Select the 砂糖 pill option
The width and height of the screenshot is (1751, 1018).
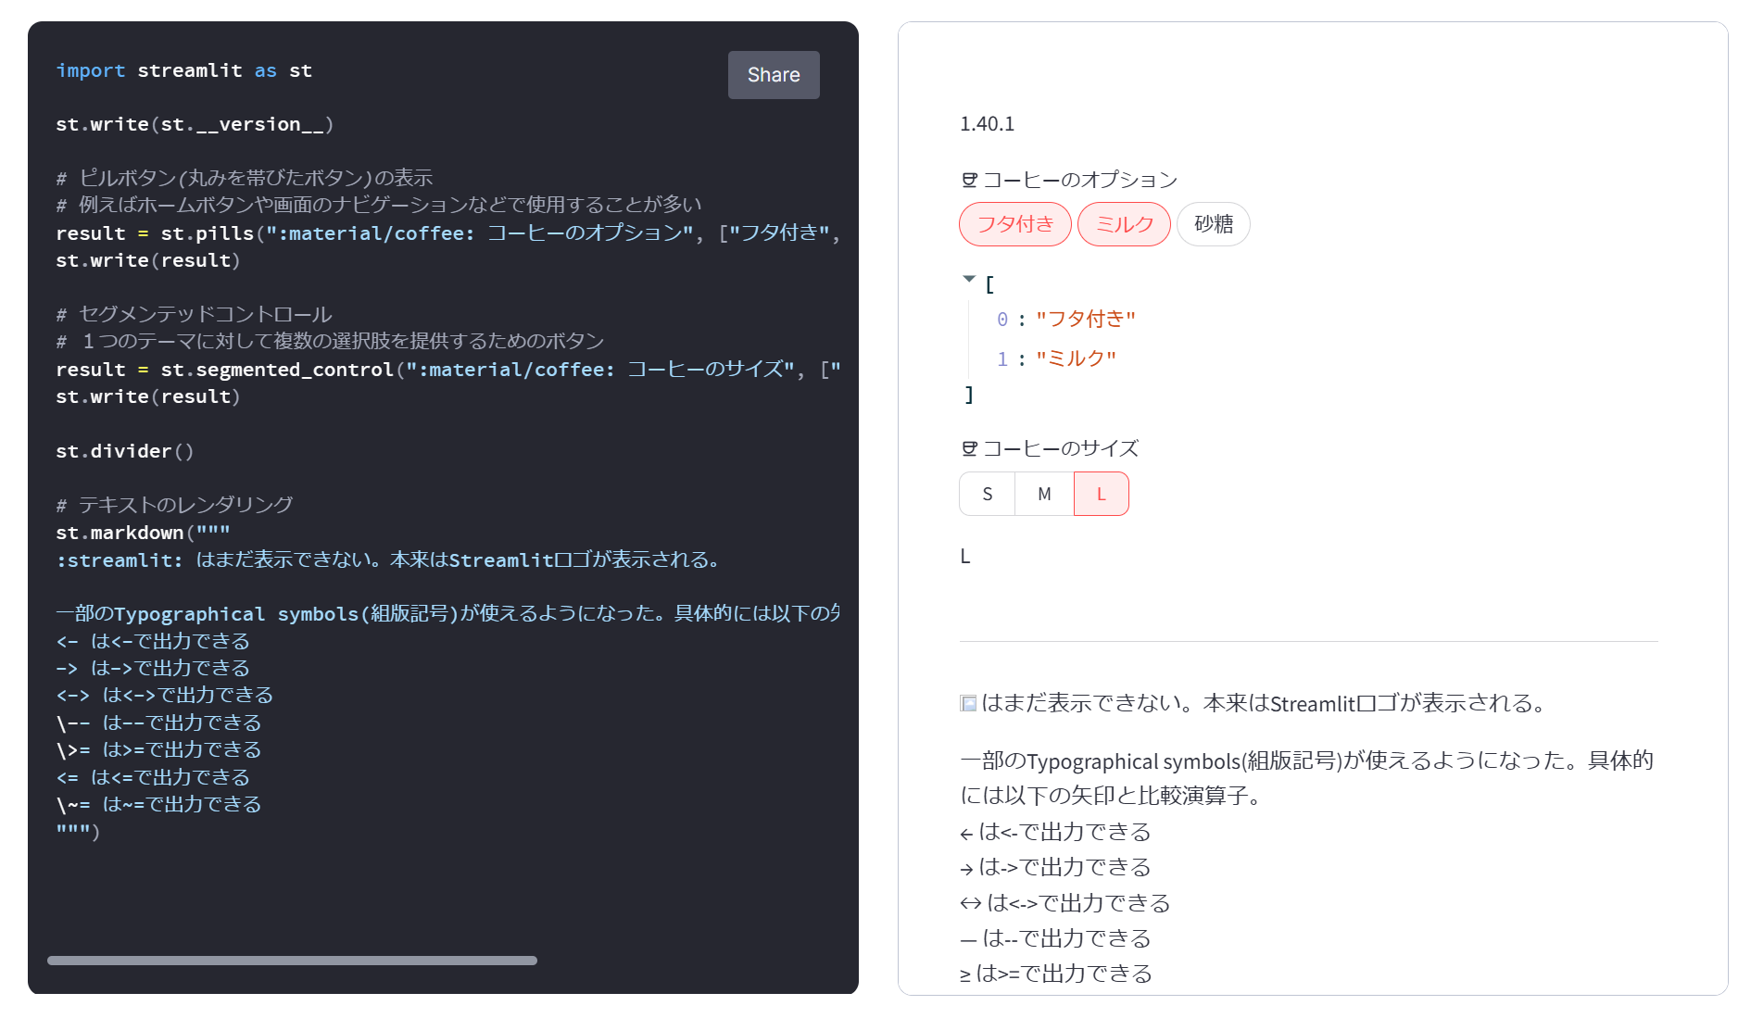click(1214, 224)
